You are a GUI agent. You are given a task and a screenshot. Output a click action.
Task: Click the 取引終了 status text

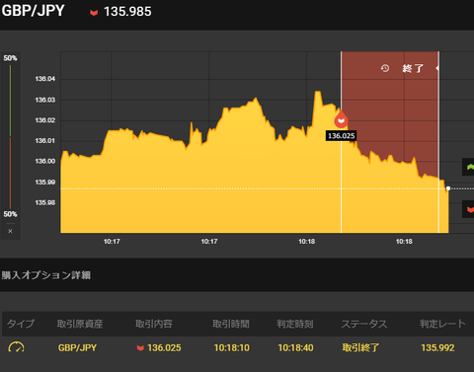pos(360,347)
